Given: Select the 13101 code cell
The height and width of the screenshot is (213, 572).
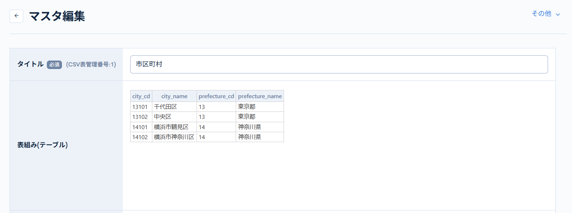Looking at the screenshot, I should coord(141,106).
